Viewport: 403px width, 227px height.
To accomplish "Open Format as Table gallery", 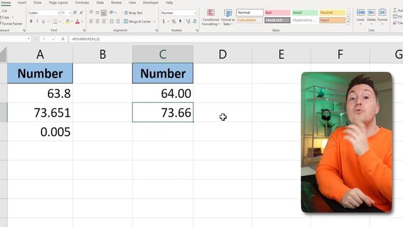I will pos(228,18).
